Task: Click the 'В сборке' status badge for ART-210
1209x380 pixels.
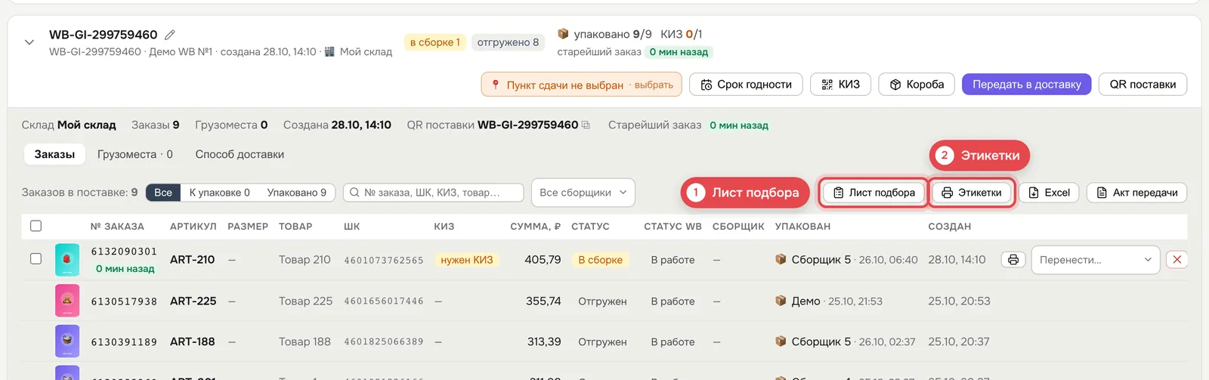Action: coord(600,260)
